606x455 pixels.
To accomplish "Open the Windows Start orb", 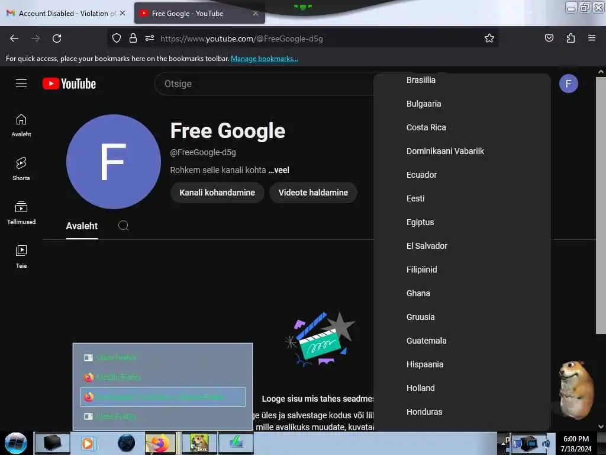I will coord(15,443).
